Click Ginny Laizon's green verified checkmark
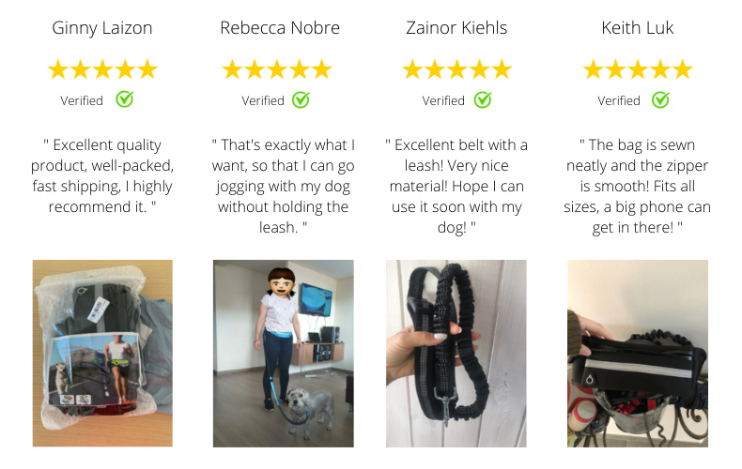742x469 pixels. coord(124,99)
